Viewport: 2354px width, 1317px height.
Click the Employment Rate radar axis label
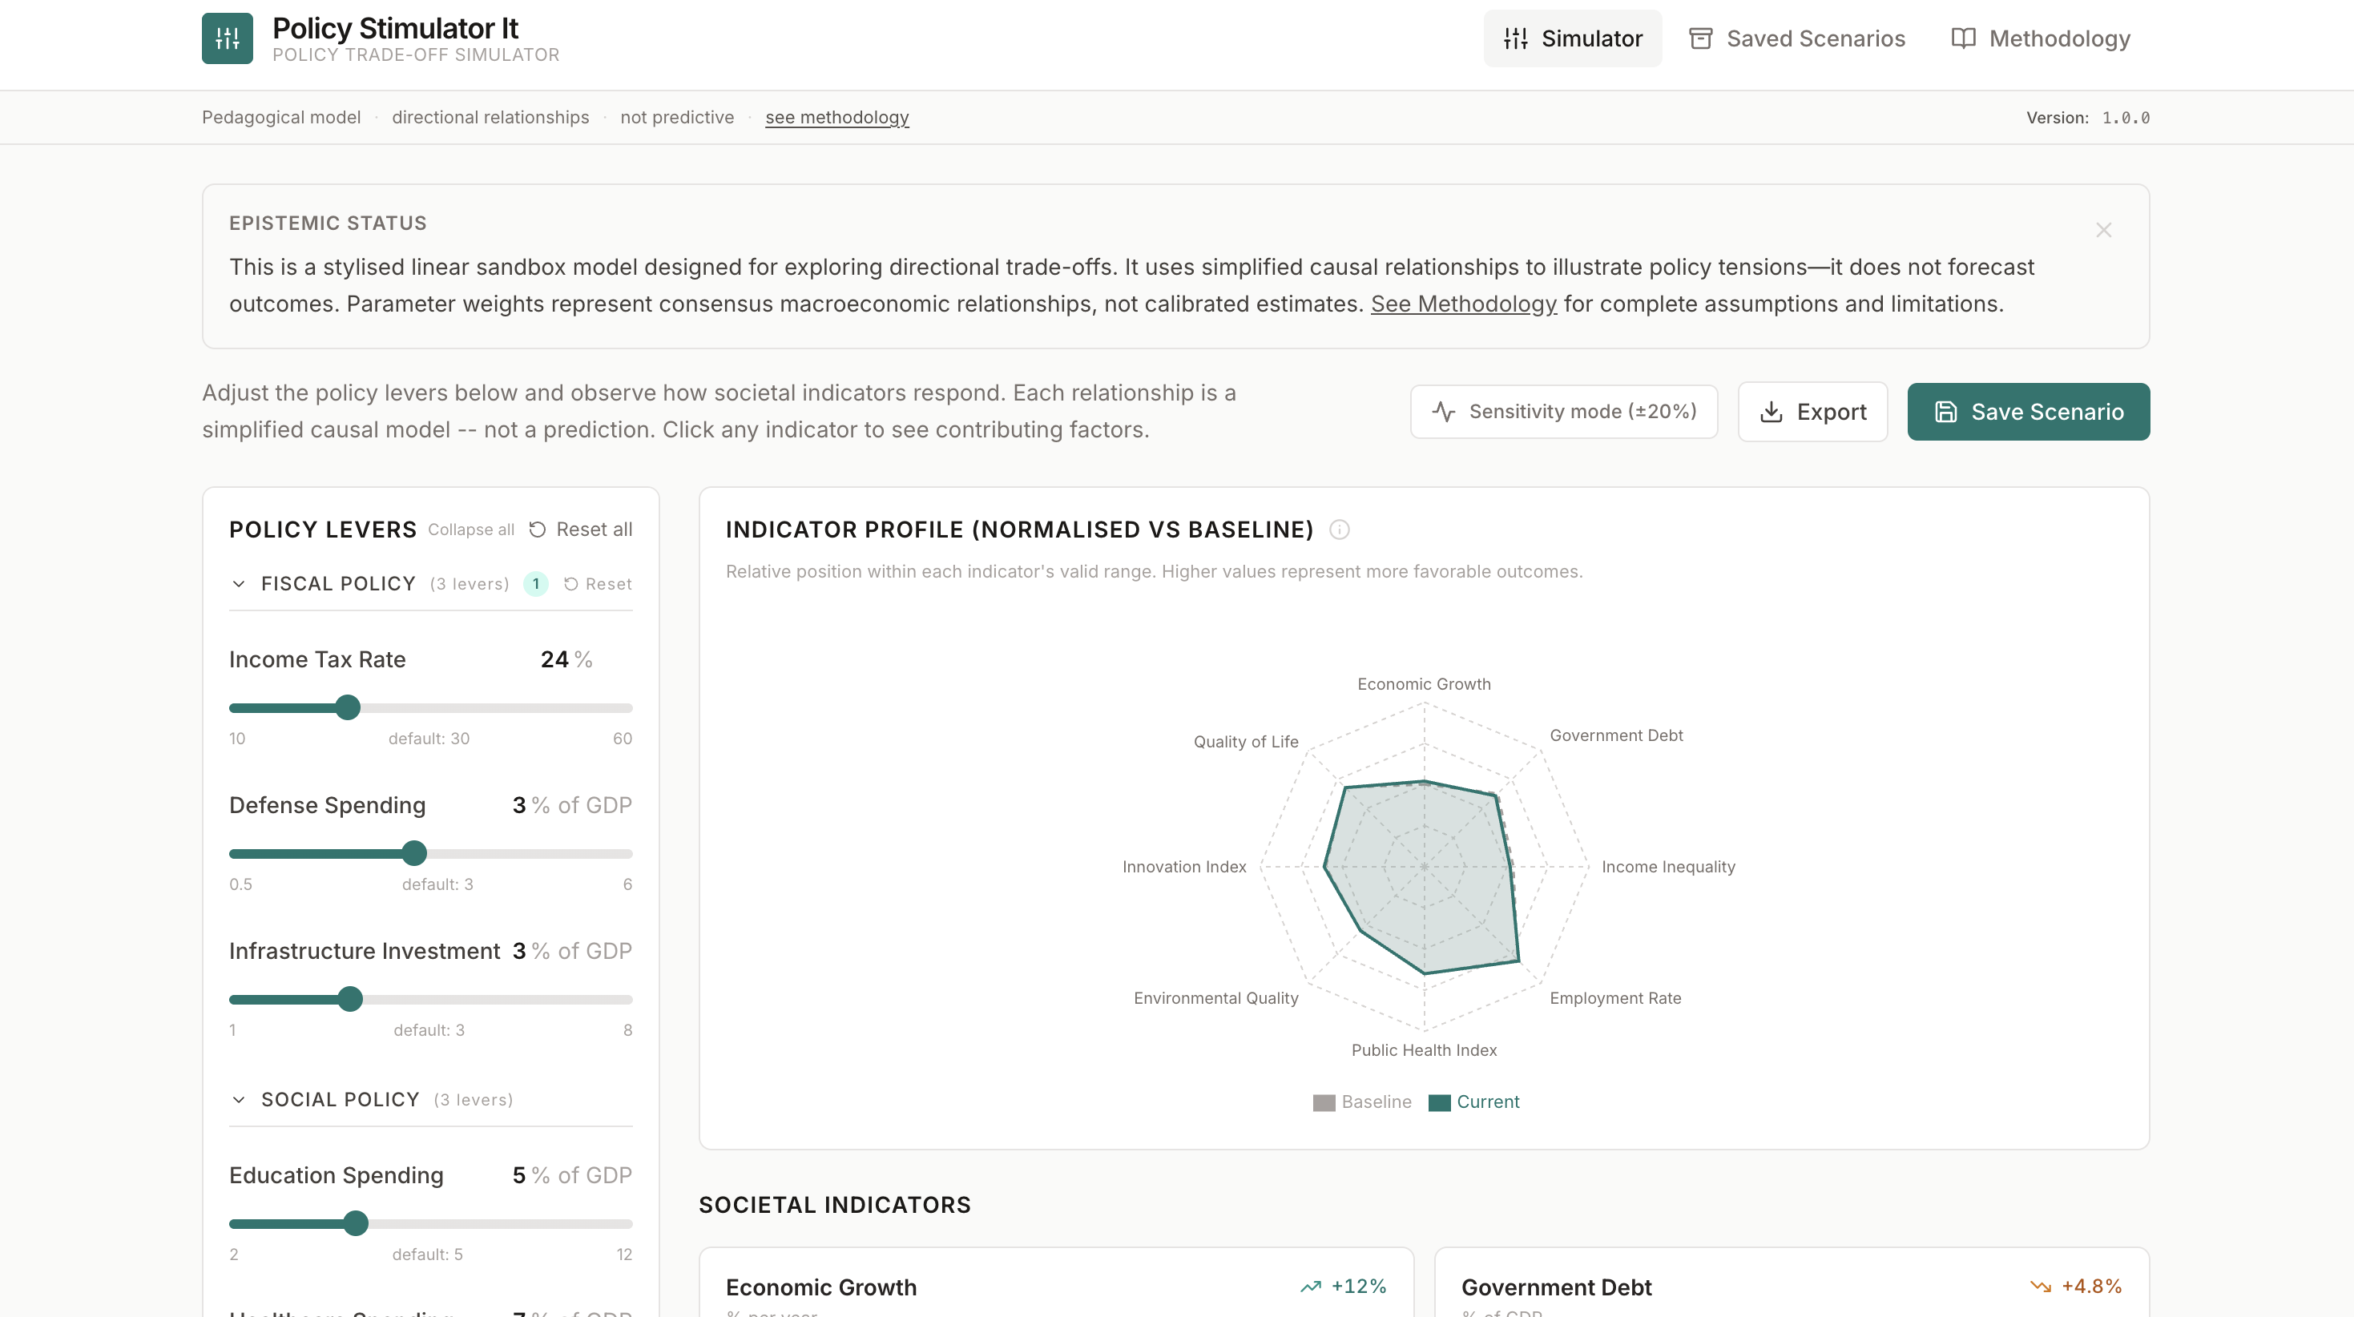point(1614,998)
